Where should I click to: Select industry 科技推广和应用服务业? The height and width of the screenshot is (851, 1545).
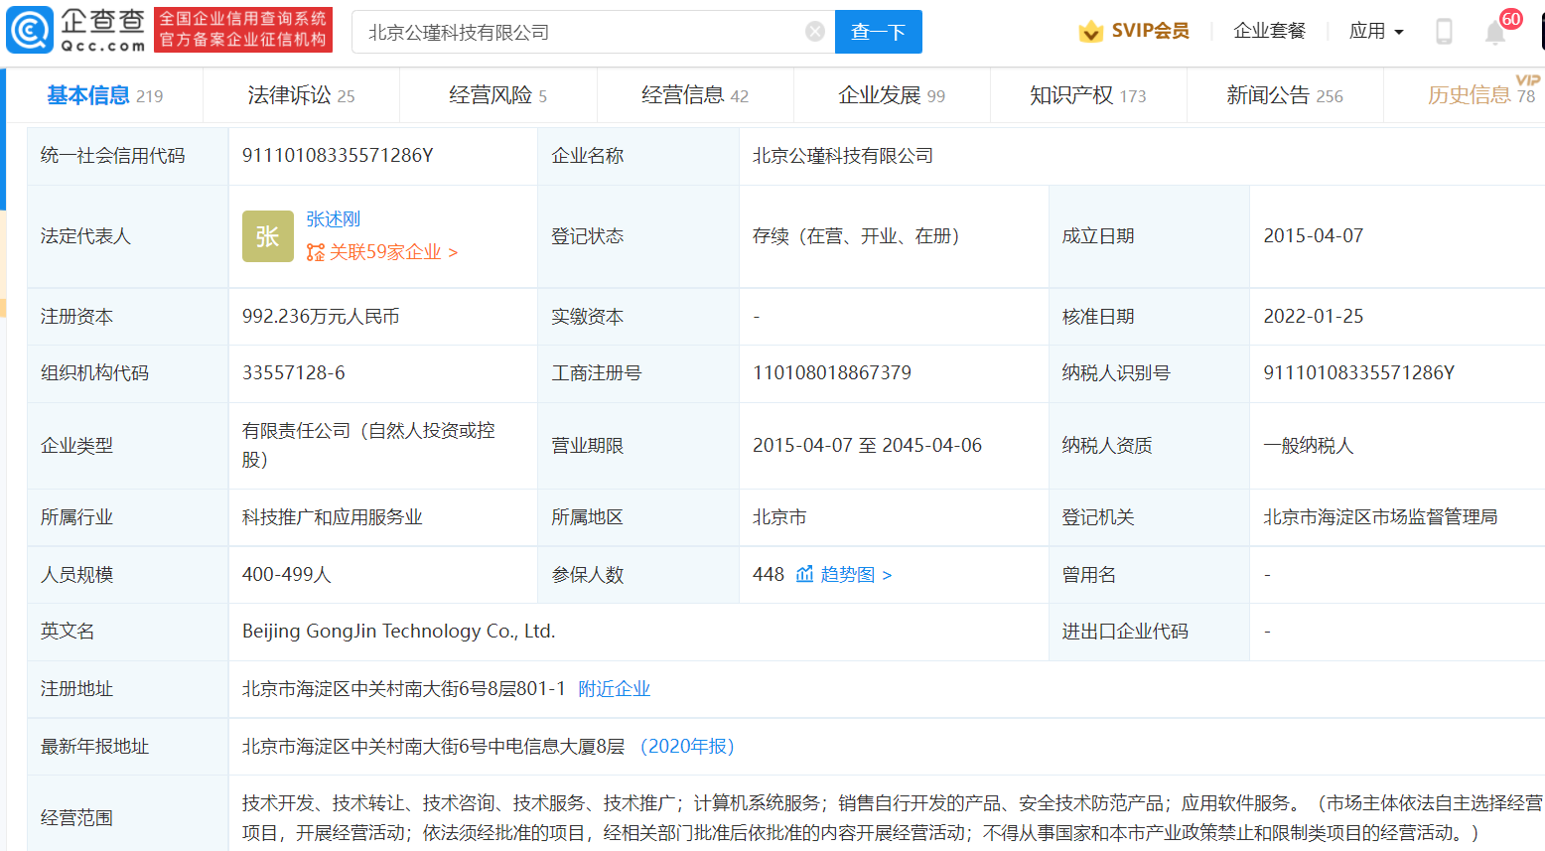333,516
